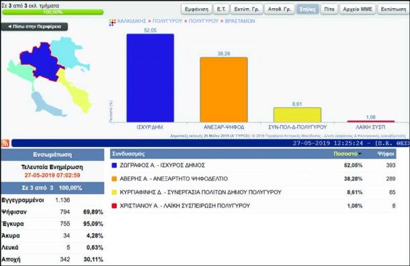Sort by the Συνδυασμός column header
The height and width of the screenshot is (266, 410).
[128, 154]
